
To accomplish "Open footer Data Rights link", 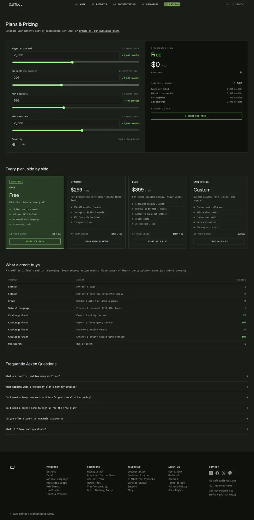I will (176, 490).
